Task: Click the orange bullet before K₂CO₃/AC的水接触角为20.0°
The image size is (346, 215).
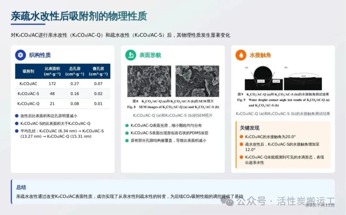Action: 242,137
